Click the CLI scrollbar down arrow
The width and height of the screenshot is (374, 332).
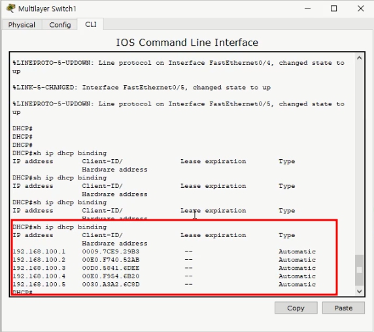(359, 291)
